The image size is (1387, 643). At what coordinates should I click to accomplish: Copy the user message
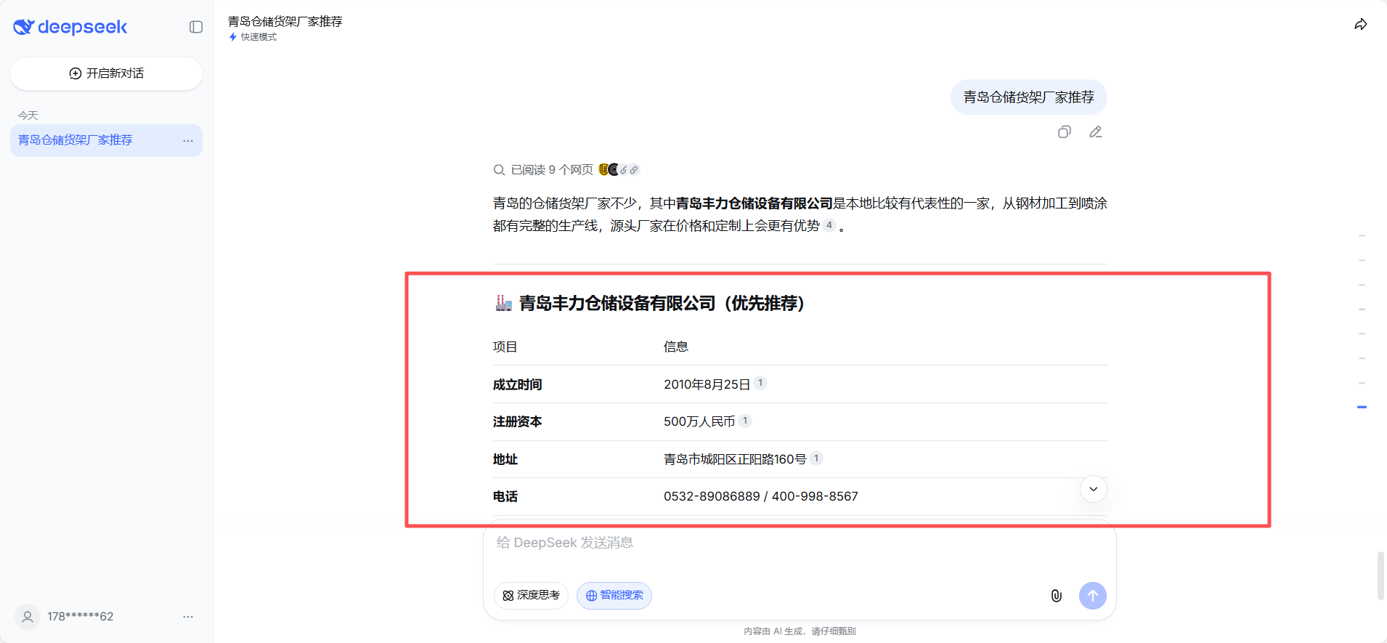click(1065, 132)
